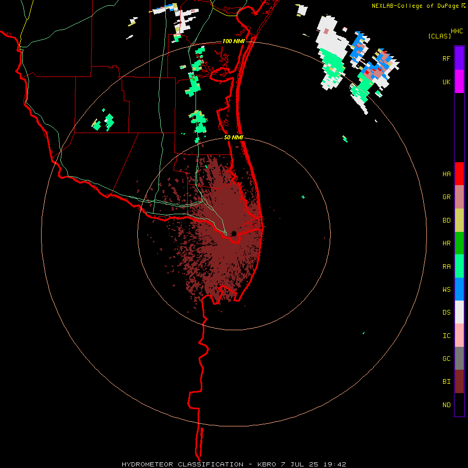
Task: Click the RF legend label
Action: pos(446,58)
